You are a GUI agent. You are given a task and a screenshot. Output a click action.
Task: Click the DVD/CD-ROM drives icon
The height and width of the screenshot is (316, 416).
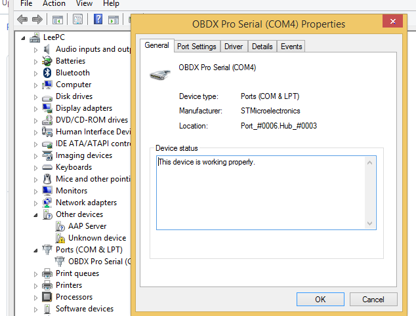click(x=47, y=120)
